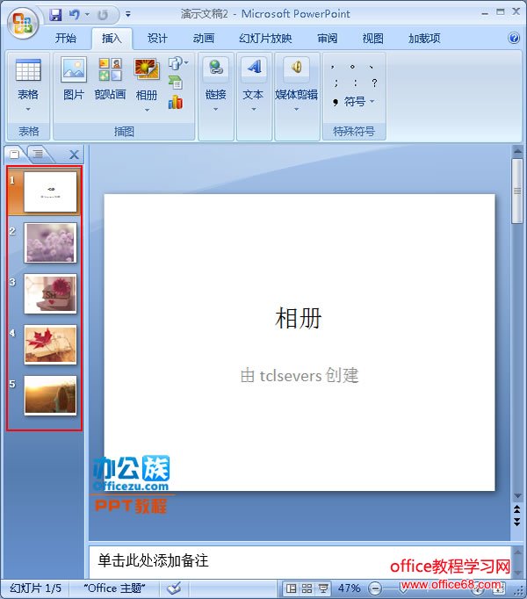Insert a SmartArt graphic icon
527x599 pixels.
pyautogui.click(x=176, y=83)
